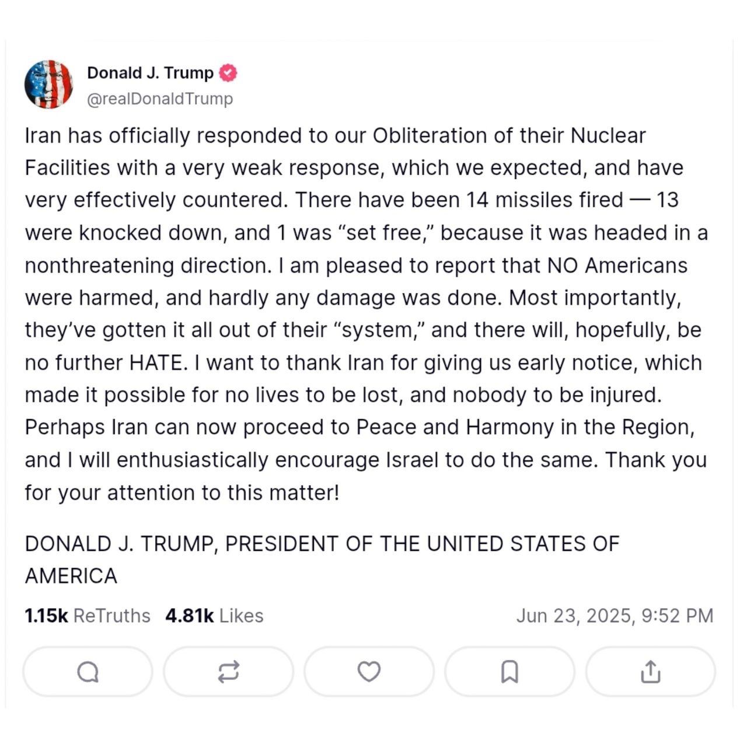747x747 pixels.
Task: ReTruth this post using the arrows icon
Action: click(228, 672)
